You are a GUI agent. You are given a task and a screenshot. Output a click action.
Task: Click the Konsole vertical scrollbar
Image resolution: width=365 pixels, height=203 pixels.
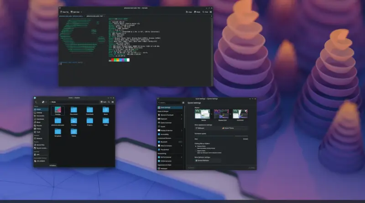coord(212,51)
